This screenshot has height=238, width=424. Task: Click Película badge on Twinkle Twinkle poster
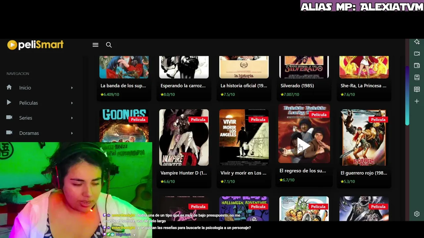319,114
